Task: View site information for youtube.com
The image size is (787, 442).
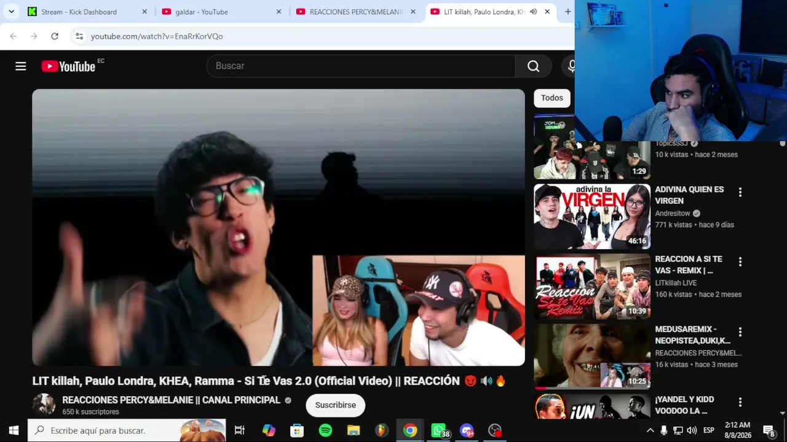Action: coord(79,36)
